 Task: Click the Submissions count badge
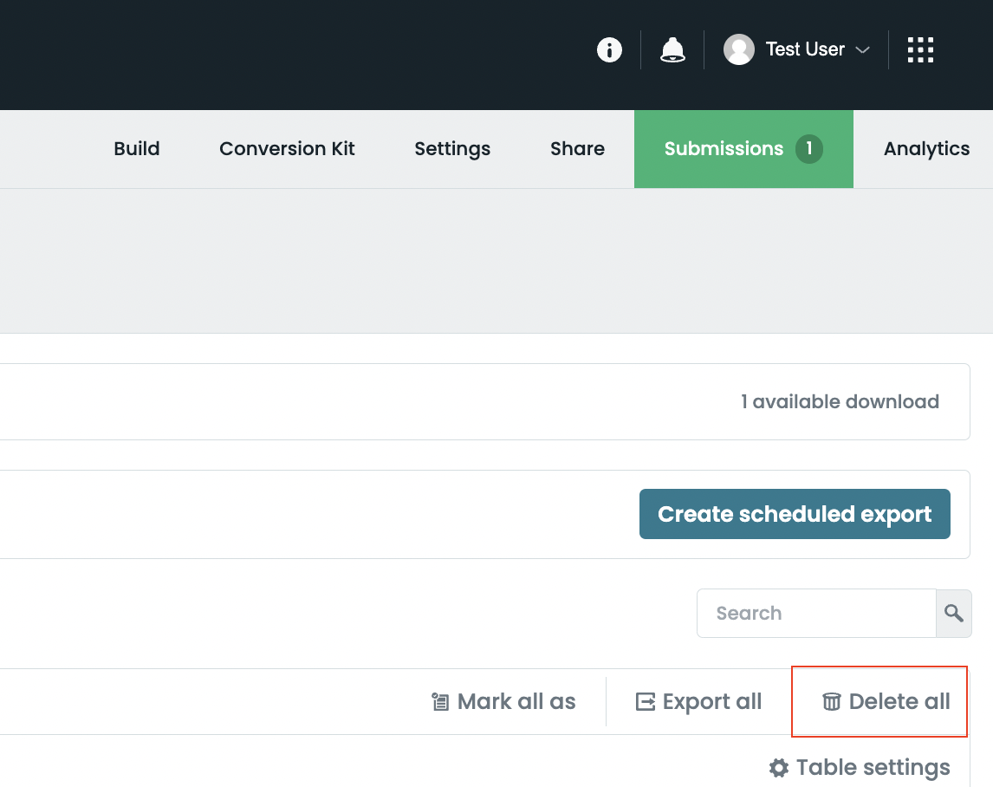pyautogui.click(x=809, y=149)
